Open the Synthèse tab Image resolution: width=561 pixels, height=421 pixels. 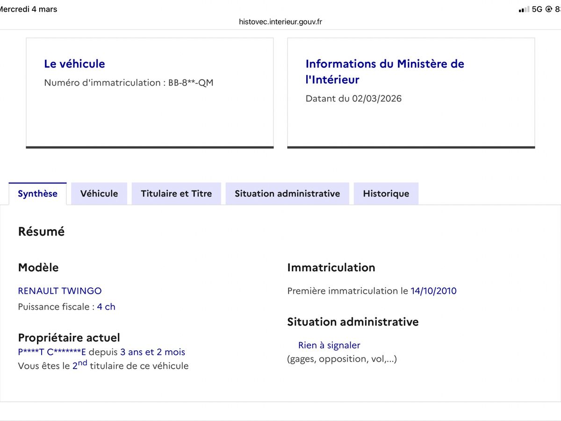click(x=37, y=194)
